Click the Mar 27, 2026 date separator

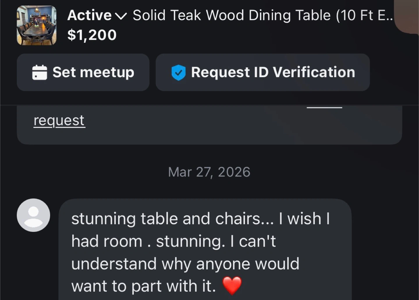[209, 172]
